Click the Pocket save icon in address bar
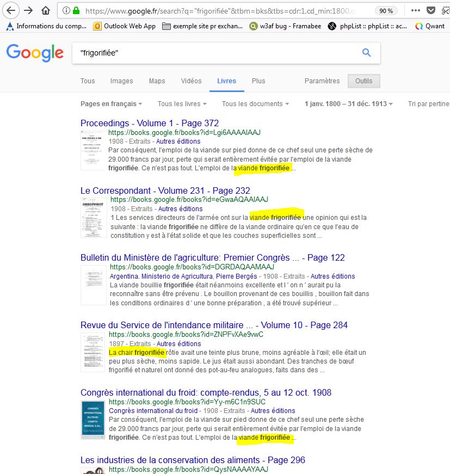450x474 pixels. (430, 11)
